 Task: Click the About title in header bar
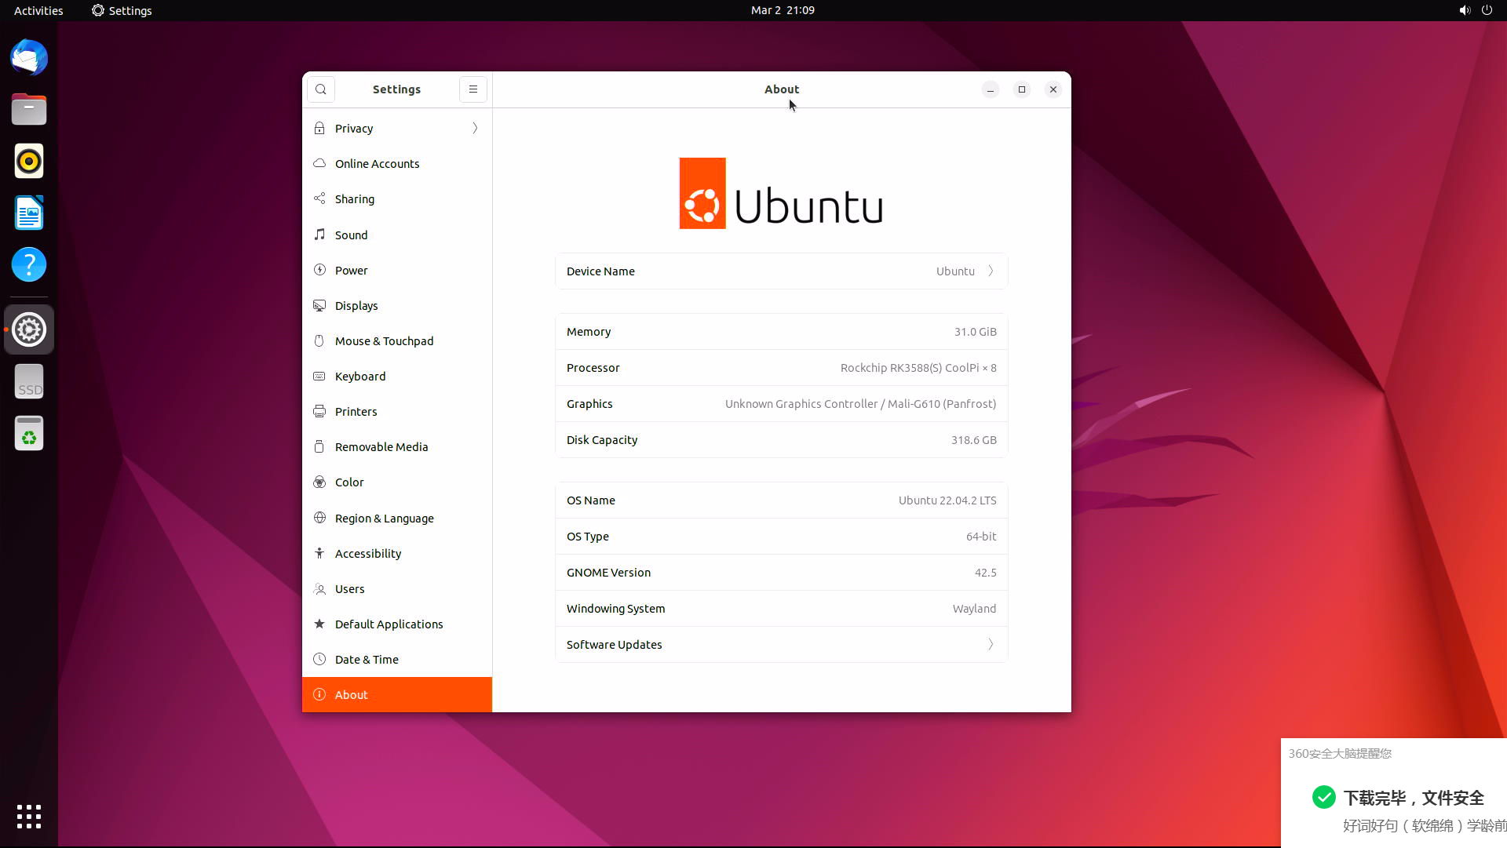782,89
